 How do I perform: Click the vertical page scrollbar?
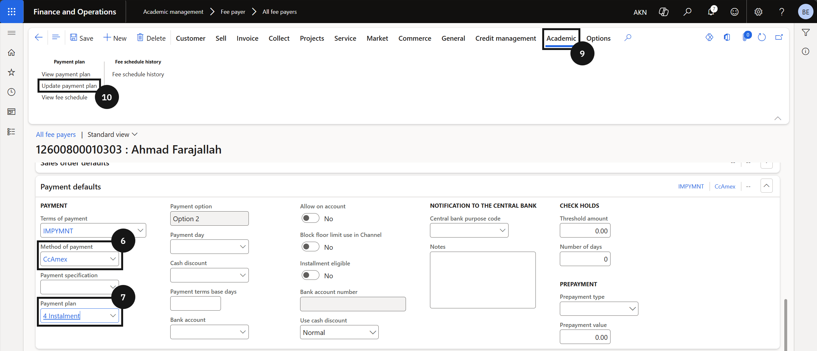click(x=785, y=325)
